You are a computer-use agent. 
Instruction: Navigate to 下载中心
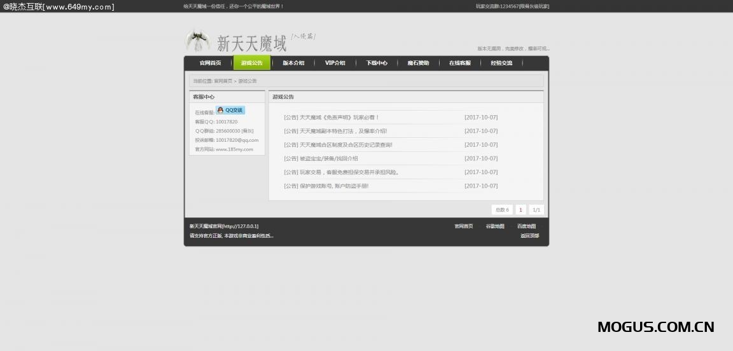(377, 63)
